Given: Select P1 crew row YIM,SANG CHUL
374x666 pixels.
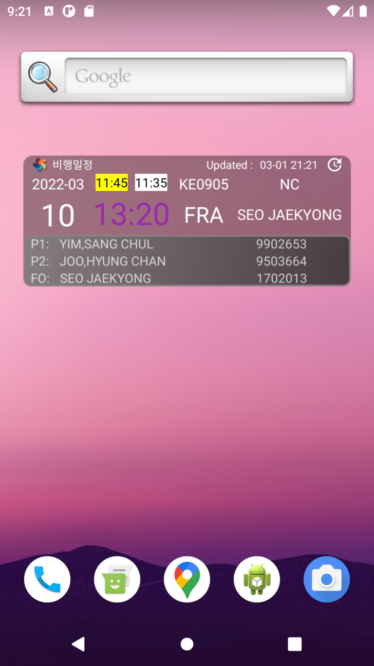Looking at the screenshot, I should coord(187,244).
